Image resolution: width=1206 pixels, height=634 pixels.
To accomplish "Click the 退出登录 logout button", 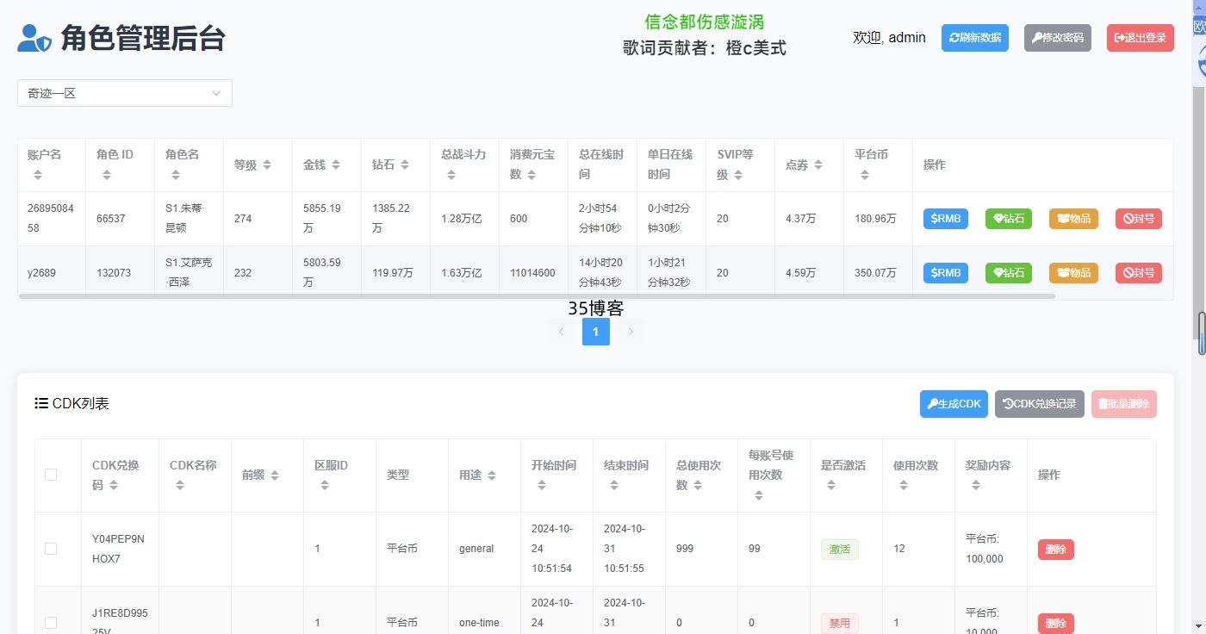I will tap(1140, 37).
